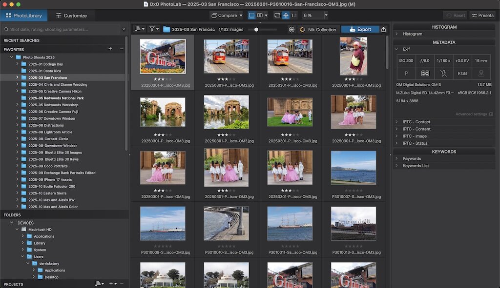Click the thumbnail size slider handle
The height and width of the screenshot is (288, 500).
click(256, 30)
